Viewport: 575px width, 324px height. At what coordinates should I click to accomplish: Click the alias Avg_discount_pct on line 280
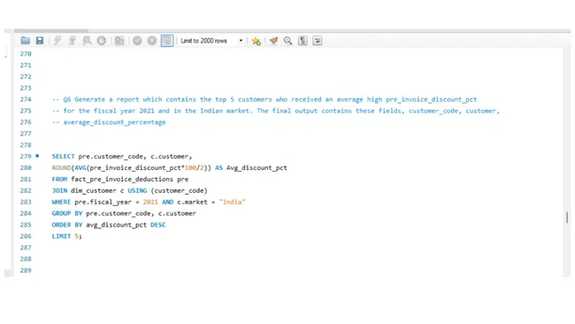coord(257,167)
